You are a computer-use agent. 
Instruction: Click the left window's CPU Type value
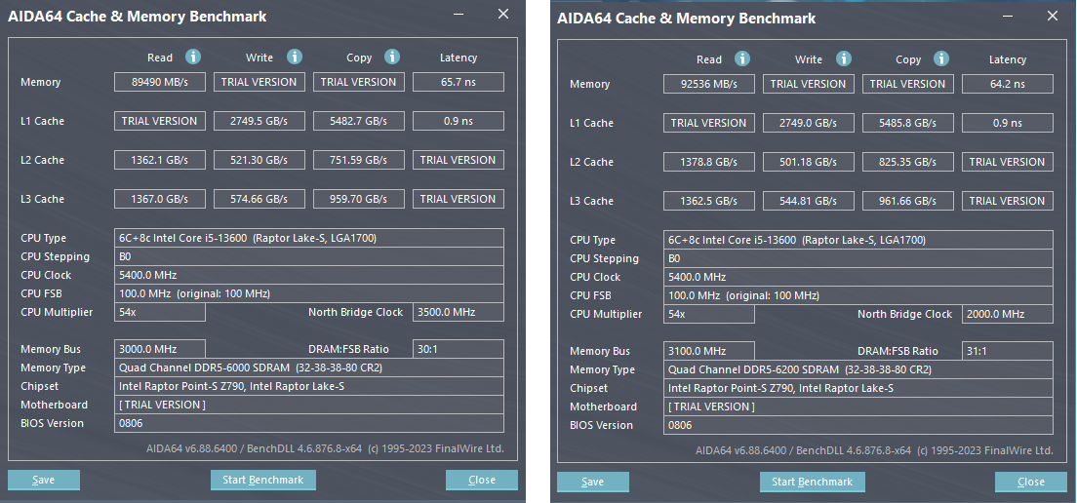(309, 238)
